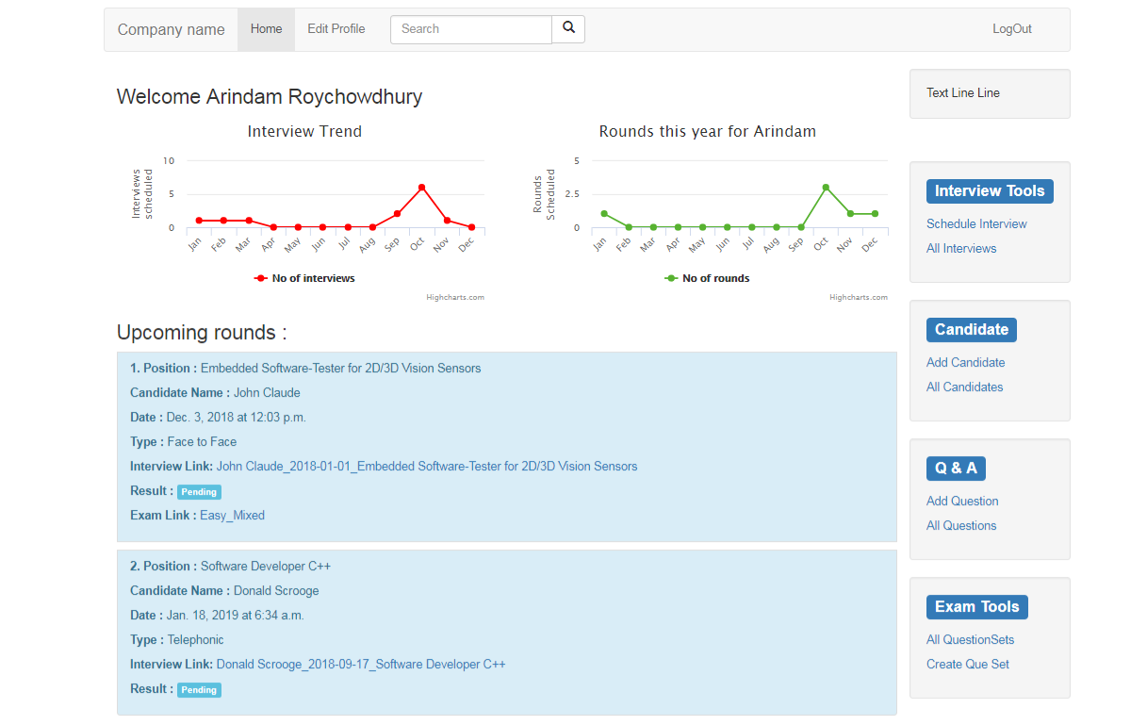Click the Add Candidate link
Viewport: 1147px width, 725px height.
[x=965, y=363]
